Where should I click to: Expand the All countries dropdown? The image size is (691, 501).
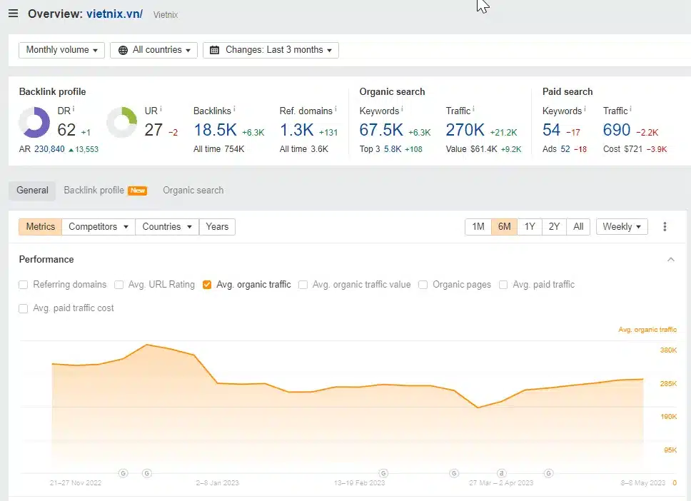tap(155, 50)
